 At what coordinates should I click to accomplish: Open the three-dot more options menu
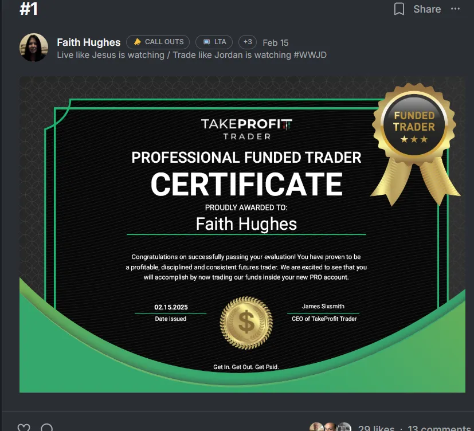coord(455,9)
